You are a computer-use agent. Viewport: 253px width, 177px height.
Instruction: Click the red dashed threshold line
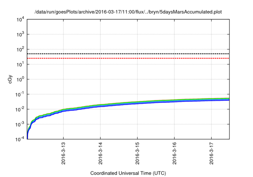point(128,58)
